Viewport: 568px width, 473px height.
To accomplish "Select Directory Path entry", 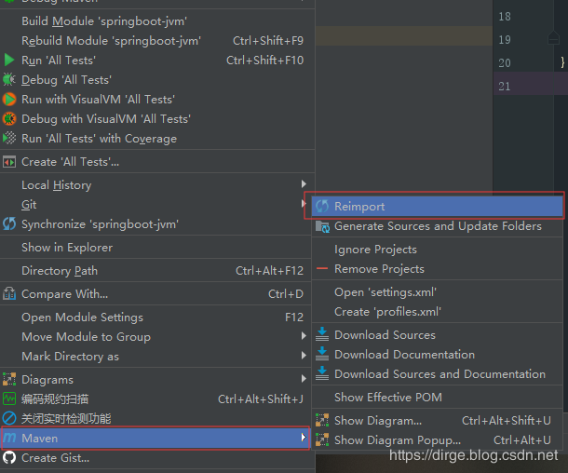I will [156, 271].
